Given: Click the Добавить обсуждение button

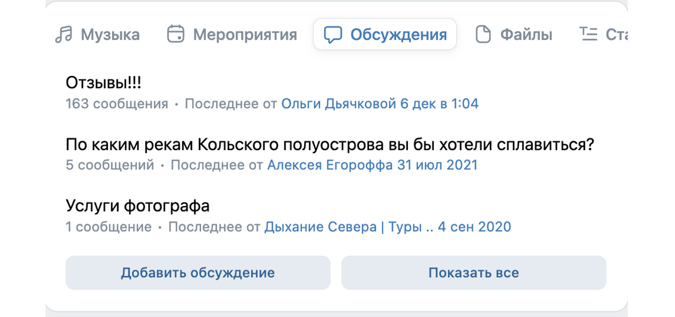Looking at the screenshot, I should tap(198, 273).
